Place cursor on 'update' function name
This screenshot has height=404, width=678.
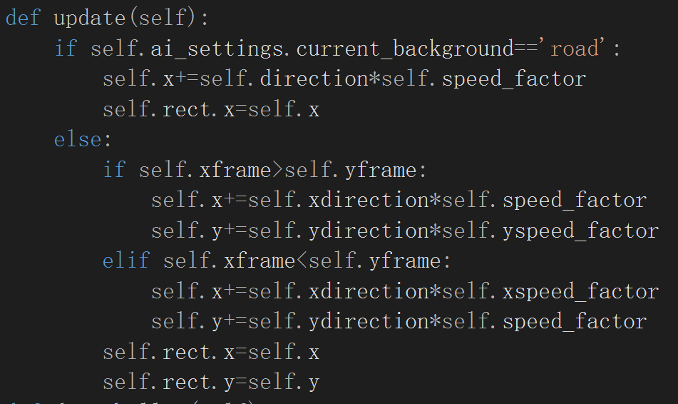(90, 18)
